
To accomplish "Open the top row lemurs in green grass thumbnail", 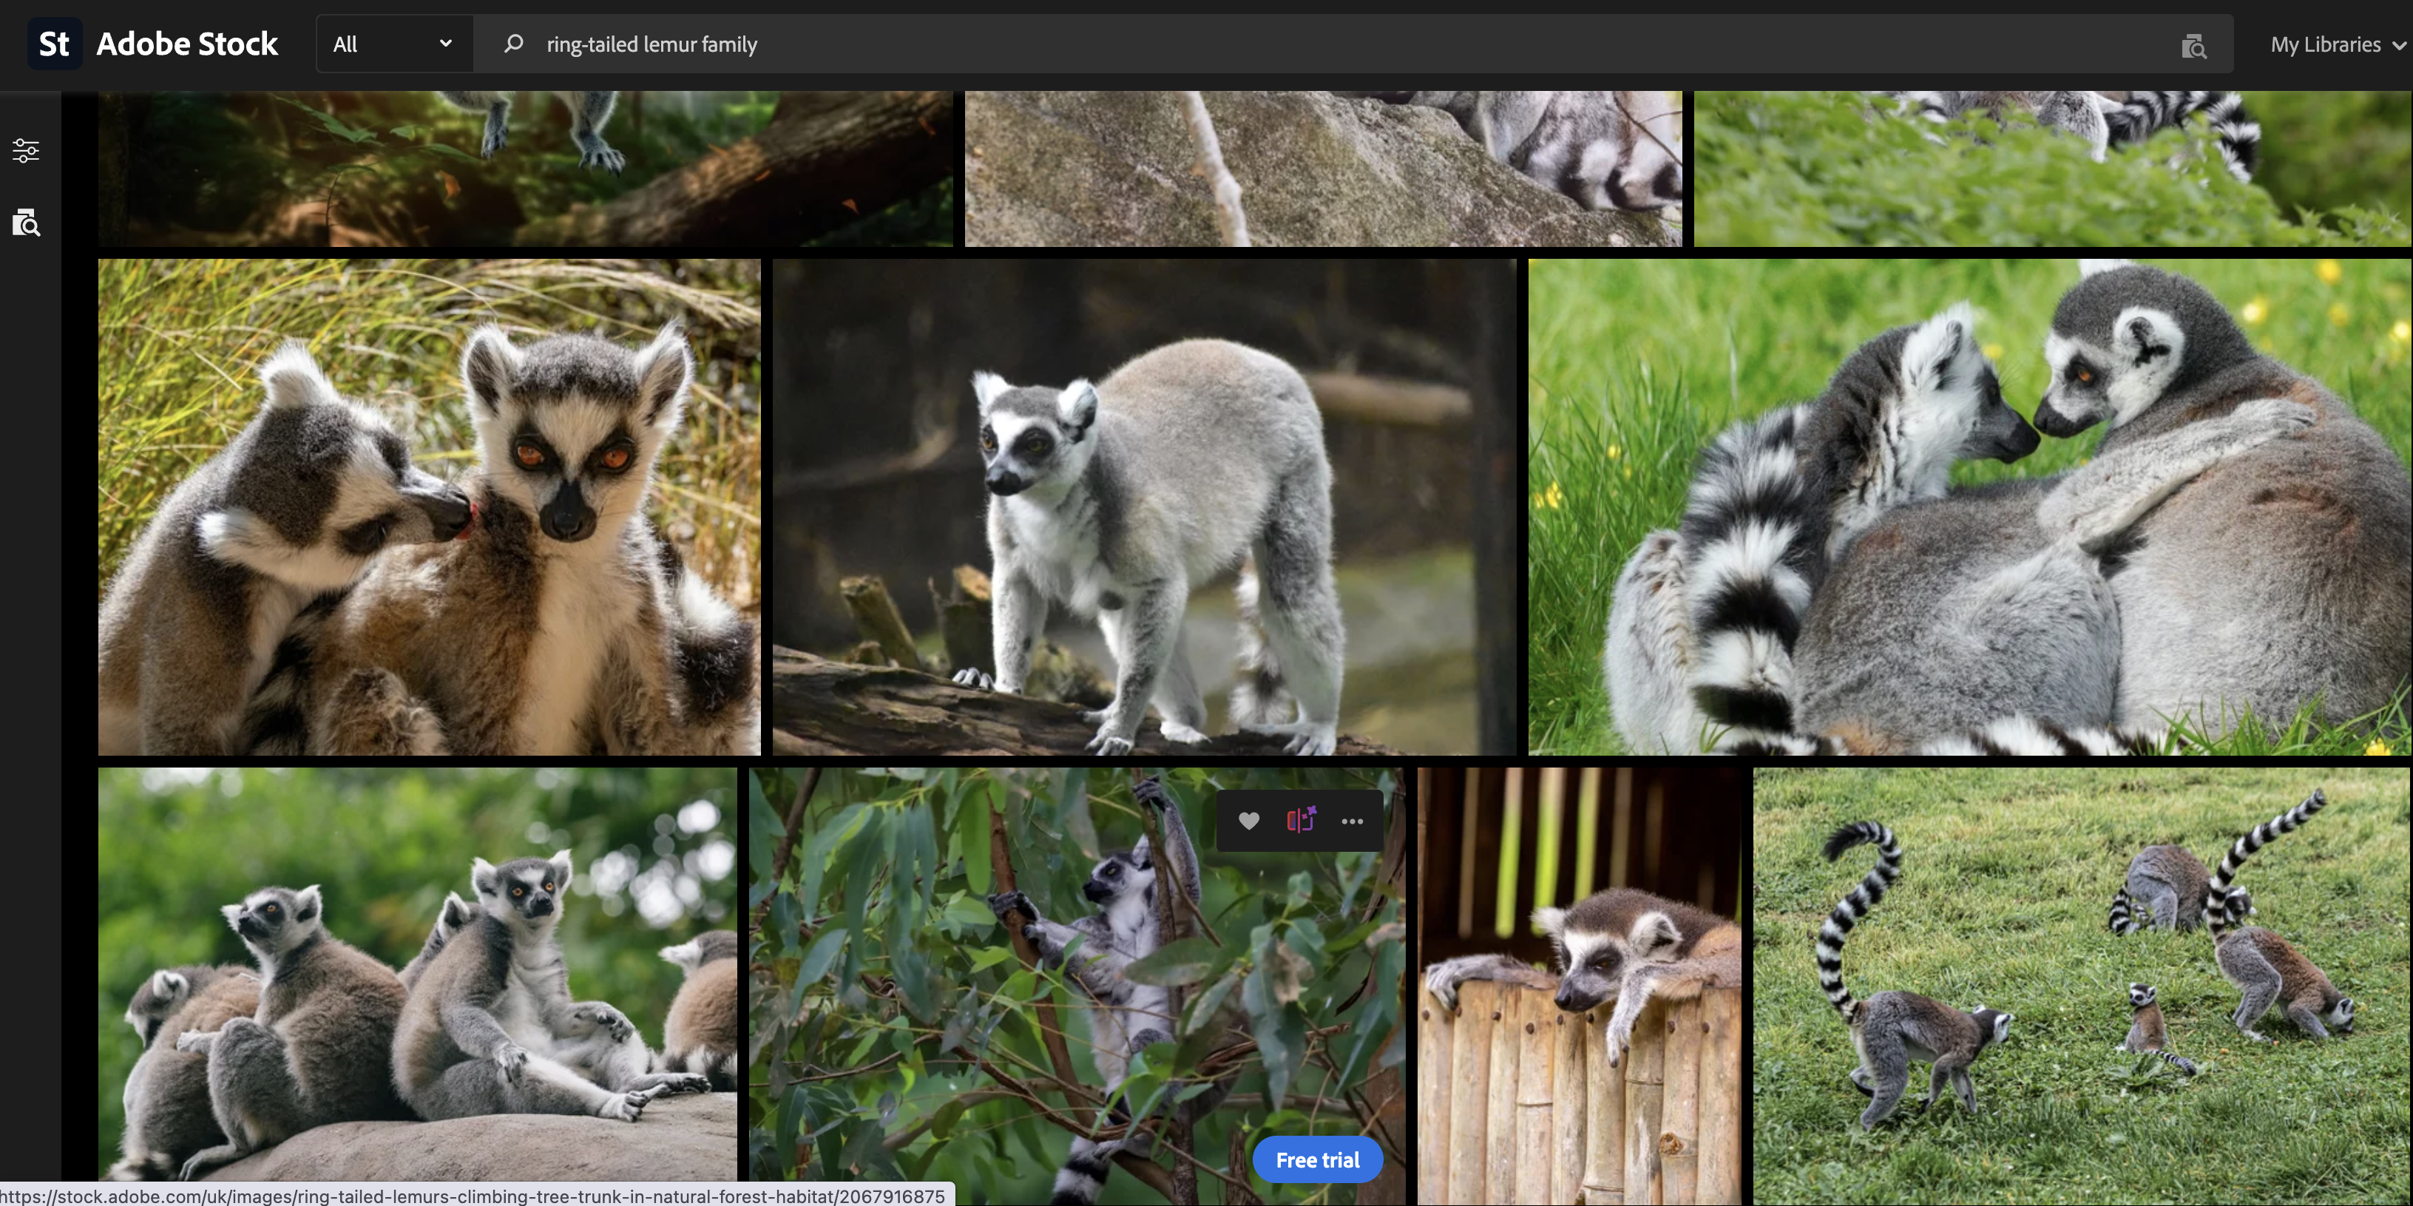I will (x=2051, y=169).
